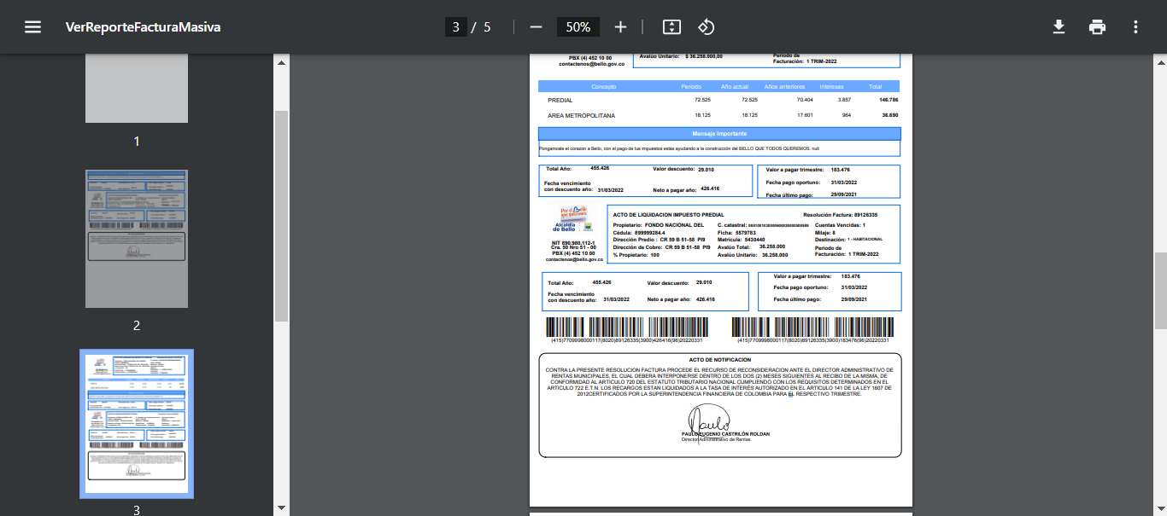1167x516 pixels.
Task: Select page 3 thumbnail
Action: (x=137, y=423)
